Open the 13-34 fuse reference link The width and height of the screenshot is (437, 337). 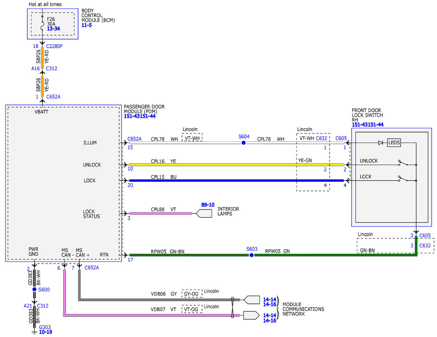pos(53,28)
